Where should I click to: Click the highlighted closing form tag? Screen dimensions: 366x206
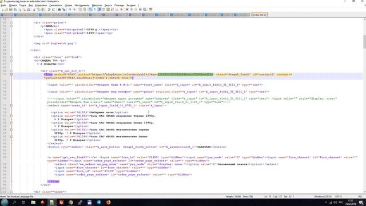click(53, 181)
